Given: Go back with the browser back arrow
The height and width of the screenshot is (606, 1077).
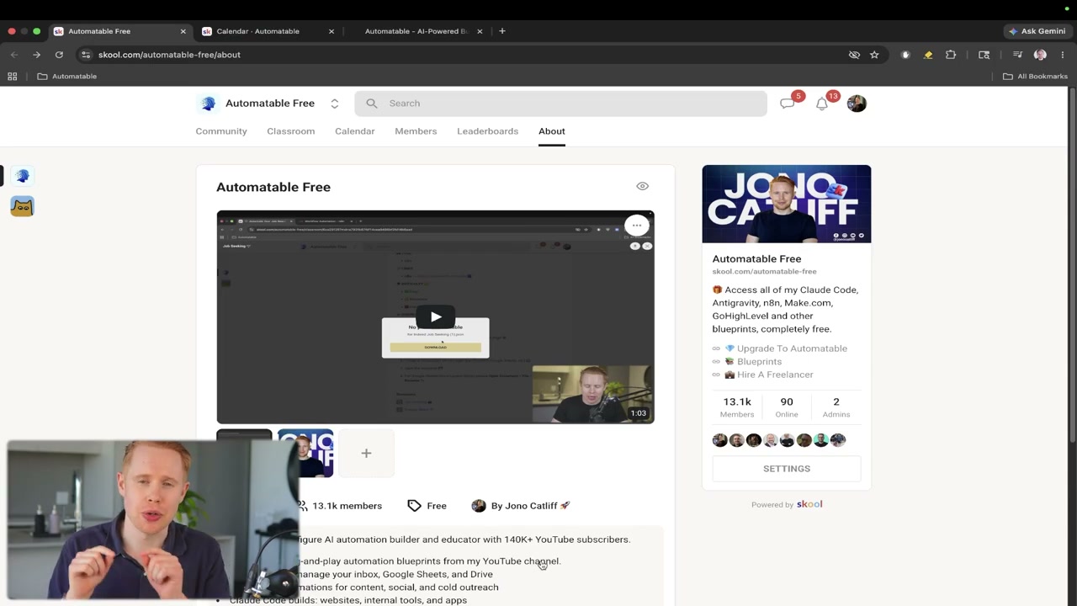Looking at the screenshot, I should pos(14,55).
